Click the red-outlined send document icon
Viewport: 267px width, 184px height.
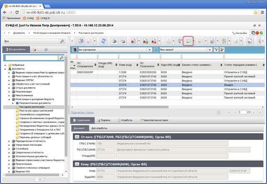[x=188, y=41]
